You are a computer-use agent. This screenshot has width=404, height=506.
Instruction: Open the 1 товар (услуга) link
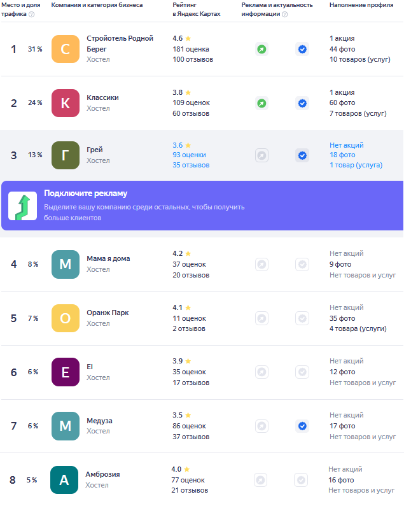pos(356,165)
